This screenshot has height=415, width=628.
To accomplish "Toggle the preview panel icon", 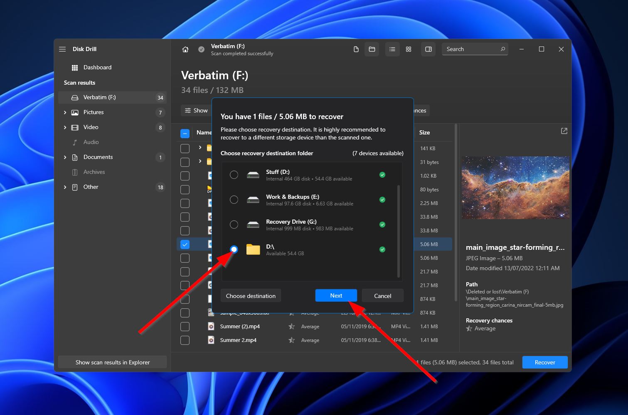I will pos(429,49).
